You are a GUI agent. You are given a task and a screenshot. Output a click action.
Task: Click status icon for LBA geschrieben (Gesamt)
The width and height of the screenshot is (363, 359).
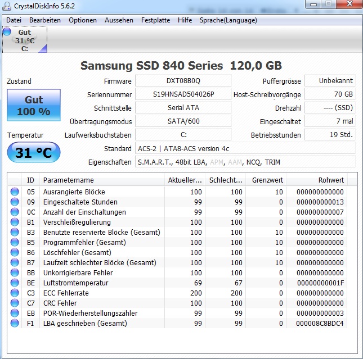pyautogui.click(x=15, y=323)
